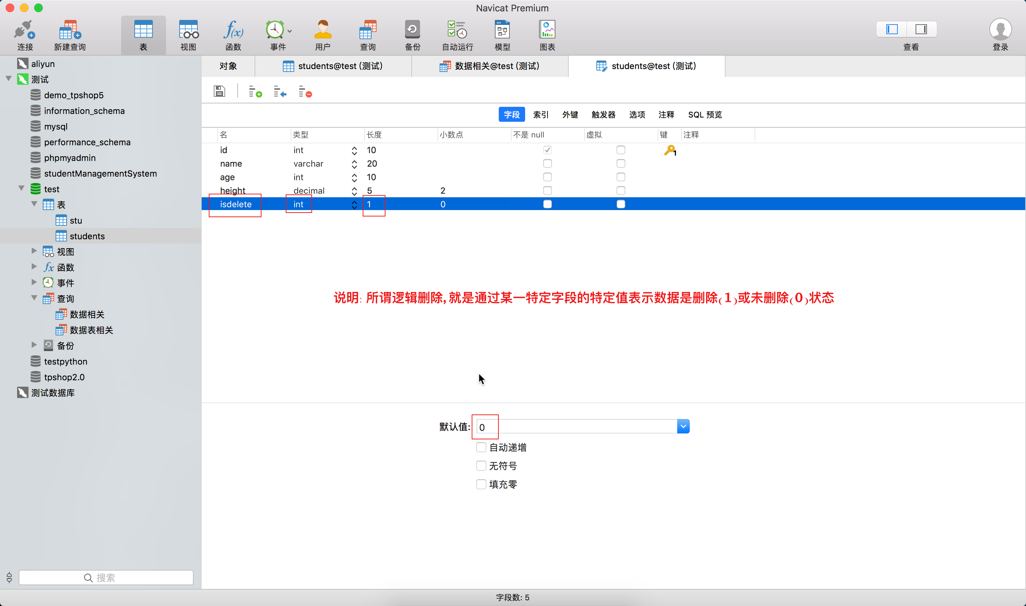Select the stu table in sidebar
1026x606 pixels.
pyautogui.click(x=76, y=220)
